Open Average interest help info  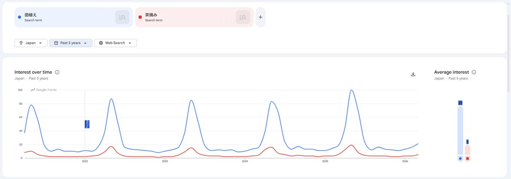474,72
